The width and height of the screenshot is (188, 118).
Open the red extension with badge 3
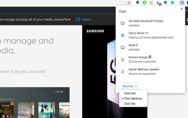[x=158, y=3]
